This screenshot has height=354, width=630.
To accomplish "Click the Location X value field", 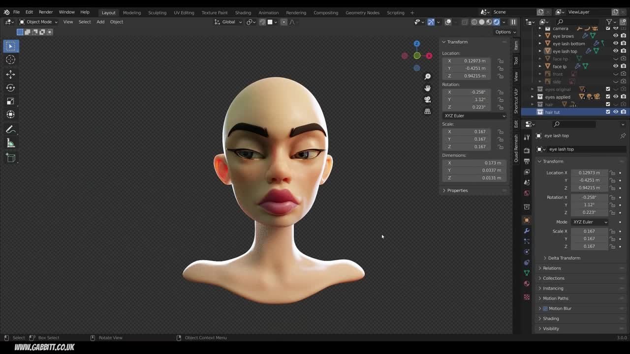I will coord(467,60).
